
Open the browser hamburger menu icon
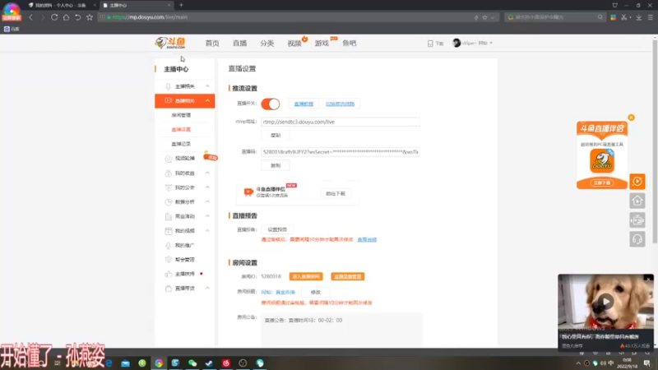[x=651, y=17]
